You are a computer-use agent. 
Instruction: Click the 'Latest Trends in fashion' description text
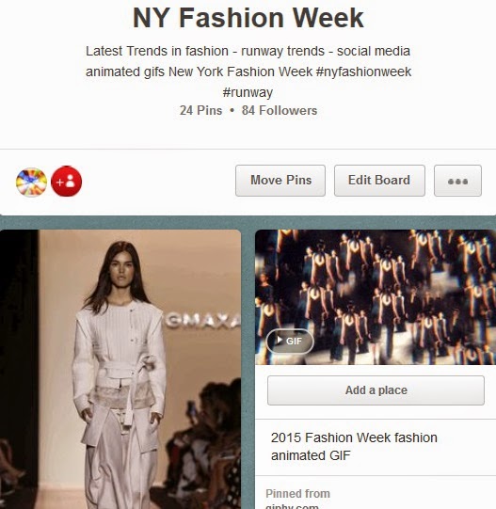tap(157, 52)
